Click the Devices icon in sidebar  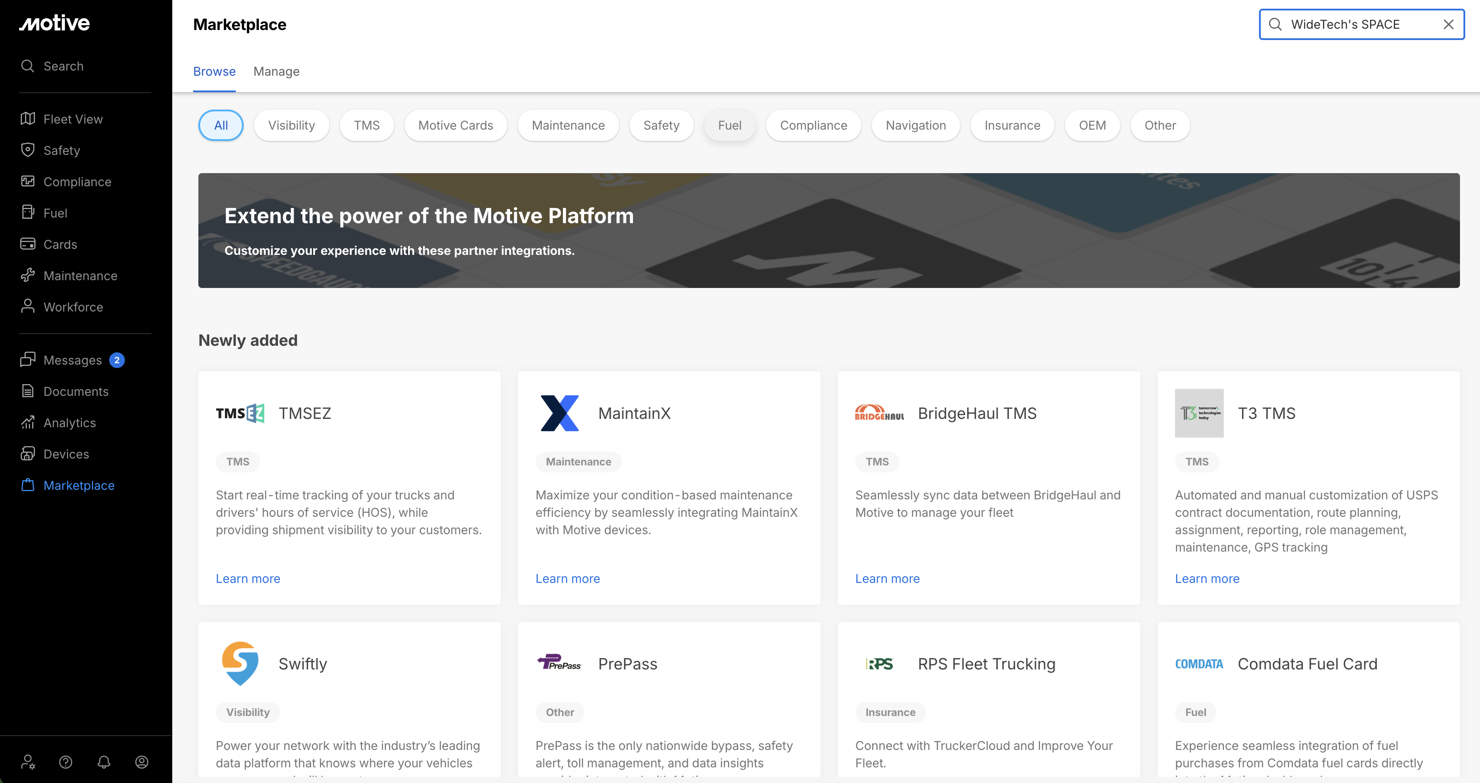[27, 454]
